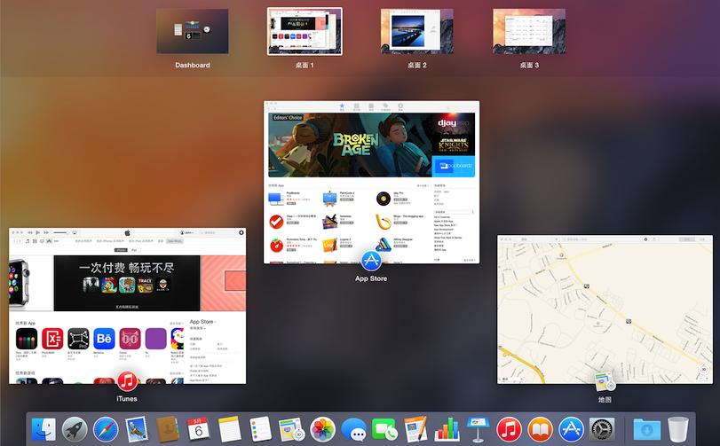Select Top Charts tab in App Store window

tap(356, 106)
